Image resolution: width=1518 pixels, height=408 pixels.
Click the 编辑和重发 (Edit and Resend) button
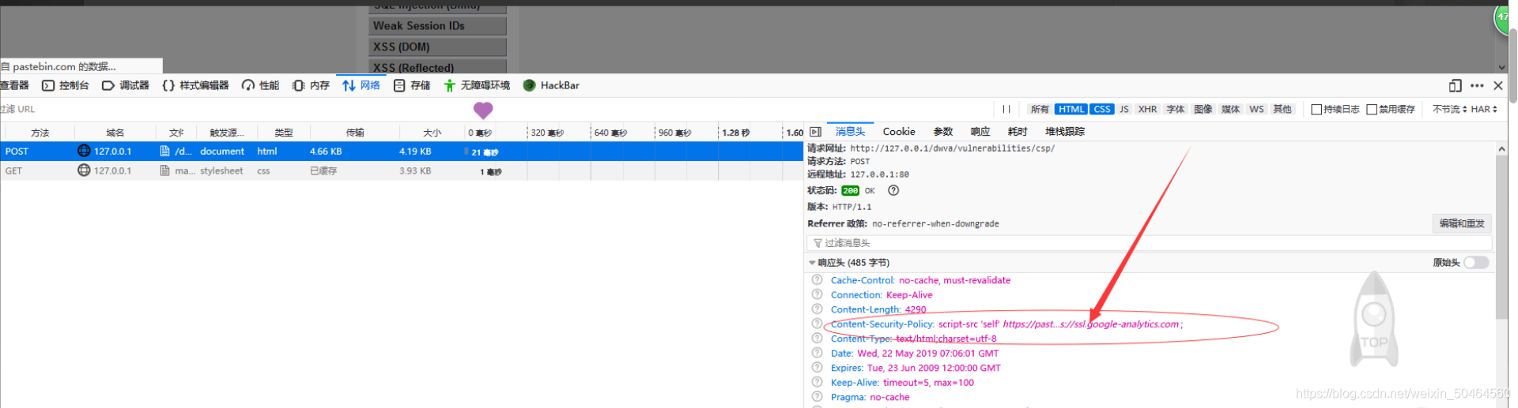point(1462,223)
